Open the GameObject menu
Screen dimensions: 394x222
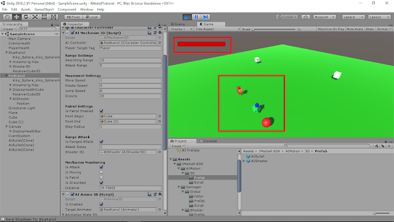click(44, 10)
